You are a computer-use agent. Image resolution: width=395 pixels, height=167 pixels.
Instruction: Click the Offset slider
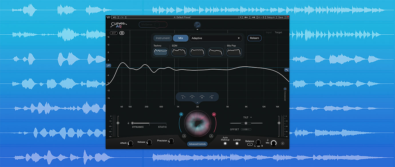[246, 129]
